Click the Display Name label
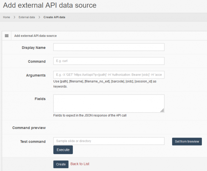The height and width of the screenshot is (171, 207). (x=33, y=47)
